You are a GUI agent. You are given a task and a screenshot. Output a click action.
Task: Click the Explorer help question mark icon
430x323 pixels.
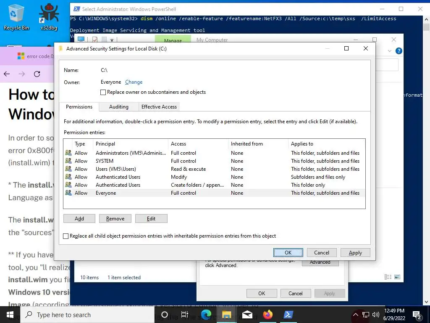pos(399,51)
